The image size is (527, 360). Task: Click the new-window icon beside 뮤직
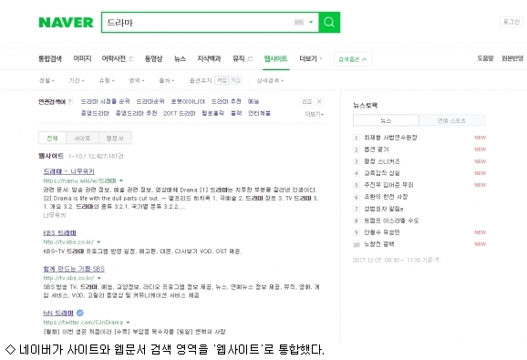pyautogui.click(x=250, y=59)
